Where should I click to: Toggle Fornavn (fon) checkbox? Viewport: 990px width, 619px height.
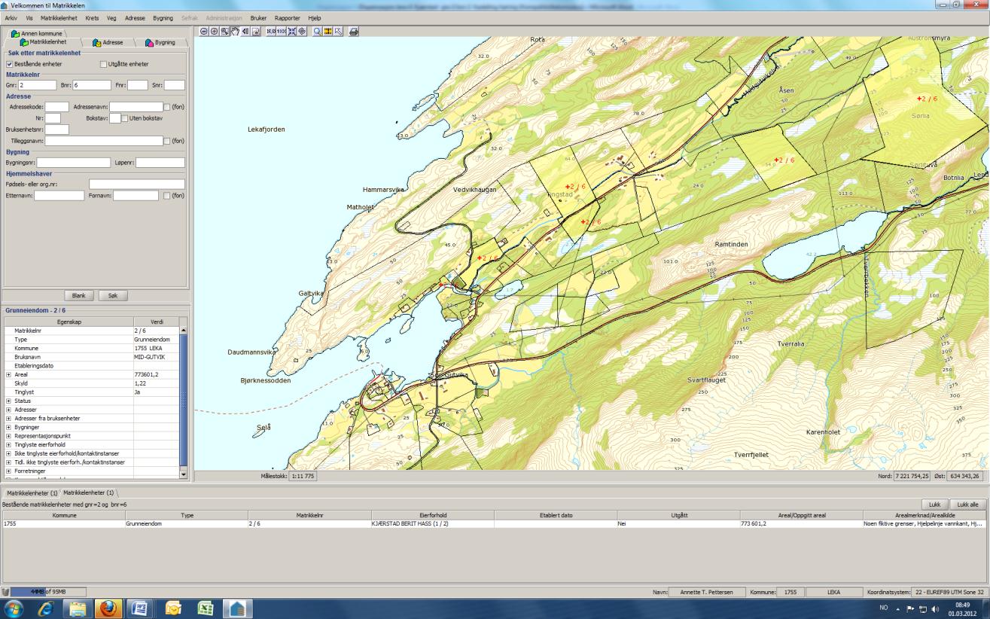point(166,196)
